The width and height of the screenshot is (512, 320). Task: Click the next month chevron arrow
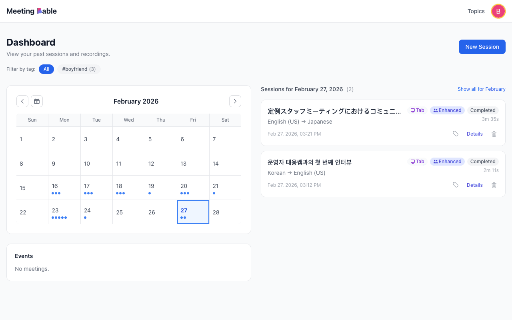click(235, 101)
